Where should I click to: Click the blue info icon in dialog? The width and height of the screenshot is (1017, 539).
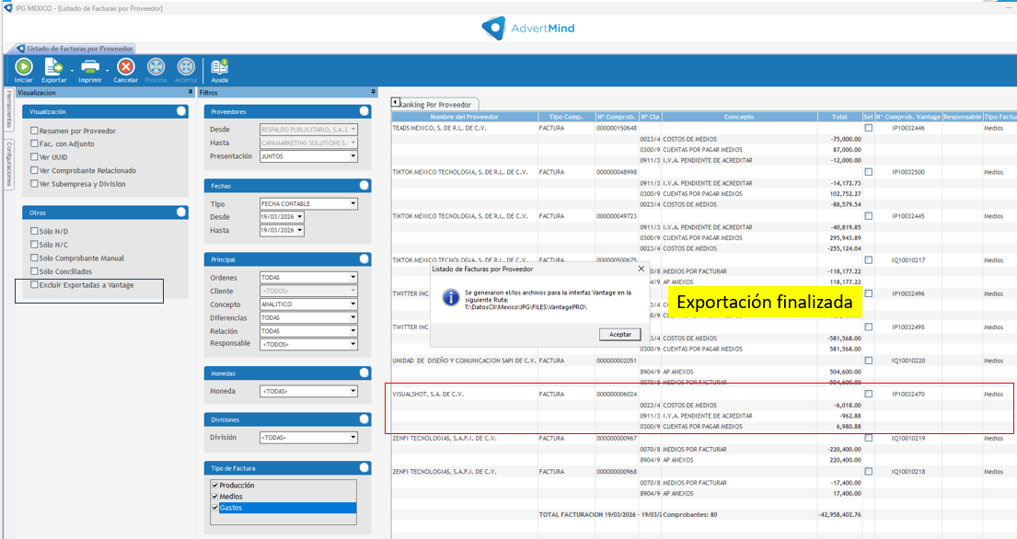point(451,297)
